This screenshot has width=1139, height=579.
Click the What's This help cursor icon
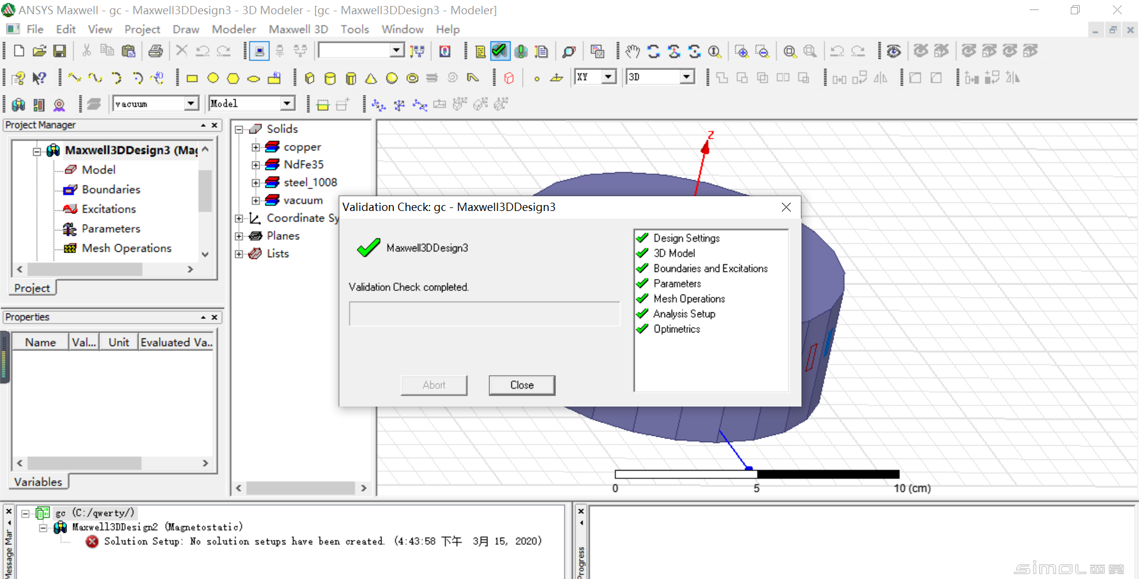39,78
